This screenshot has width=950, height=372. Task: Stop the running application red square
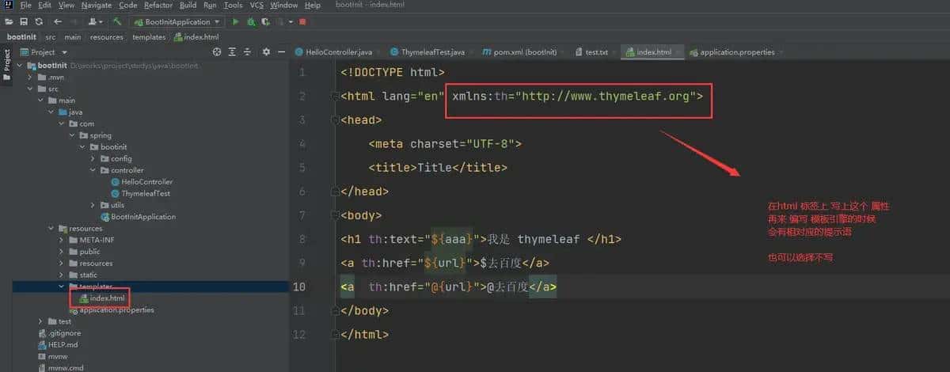(x=302, y=21)
